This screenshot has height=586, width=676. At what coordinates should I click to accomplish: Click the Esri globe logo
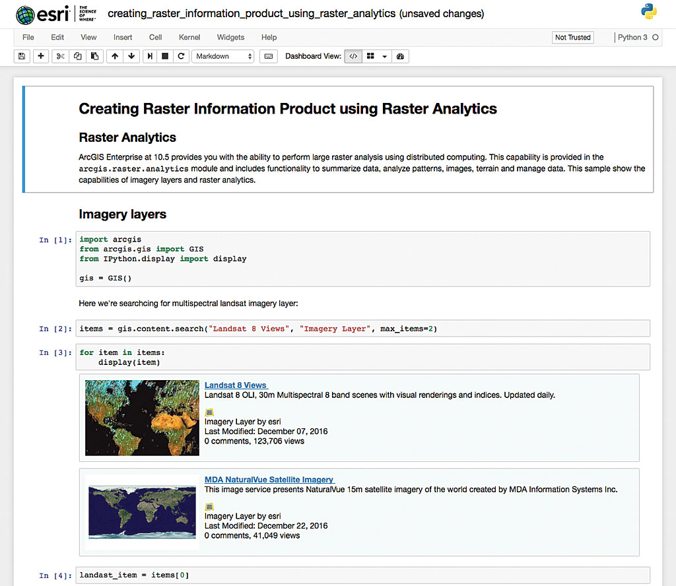25,15
